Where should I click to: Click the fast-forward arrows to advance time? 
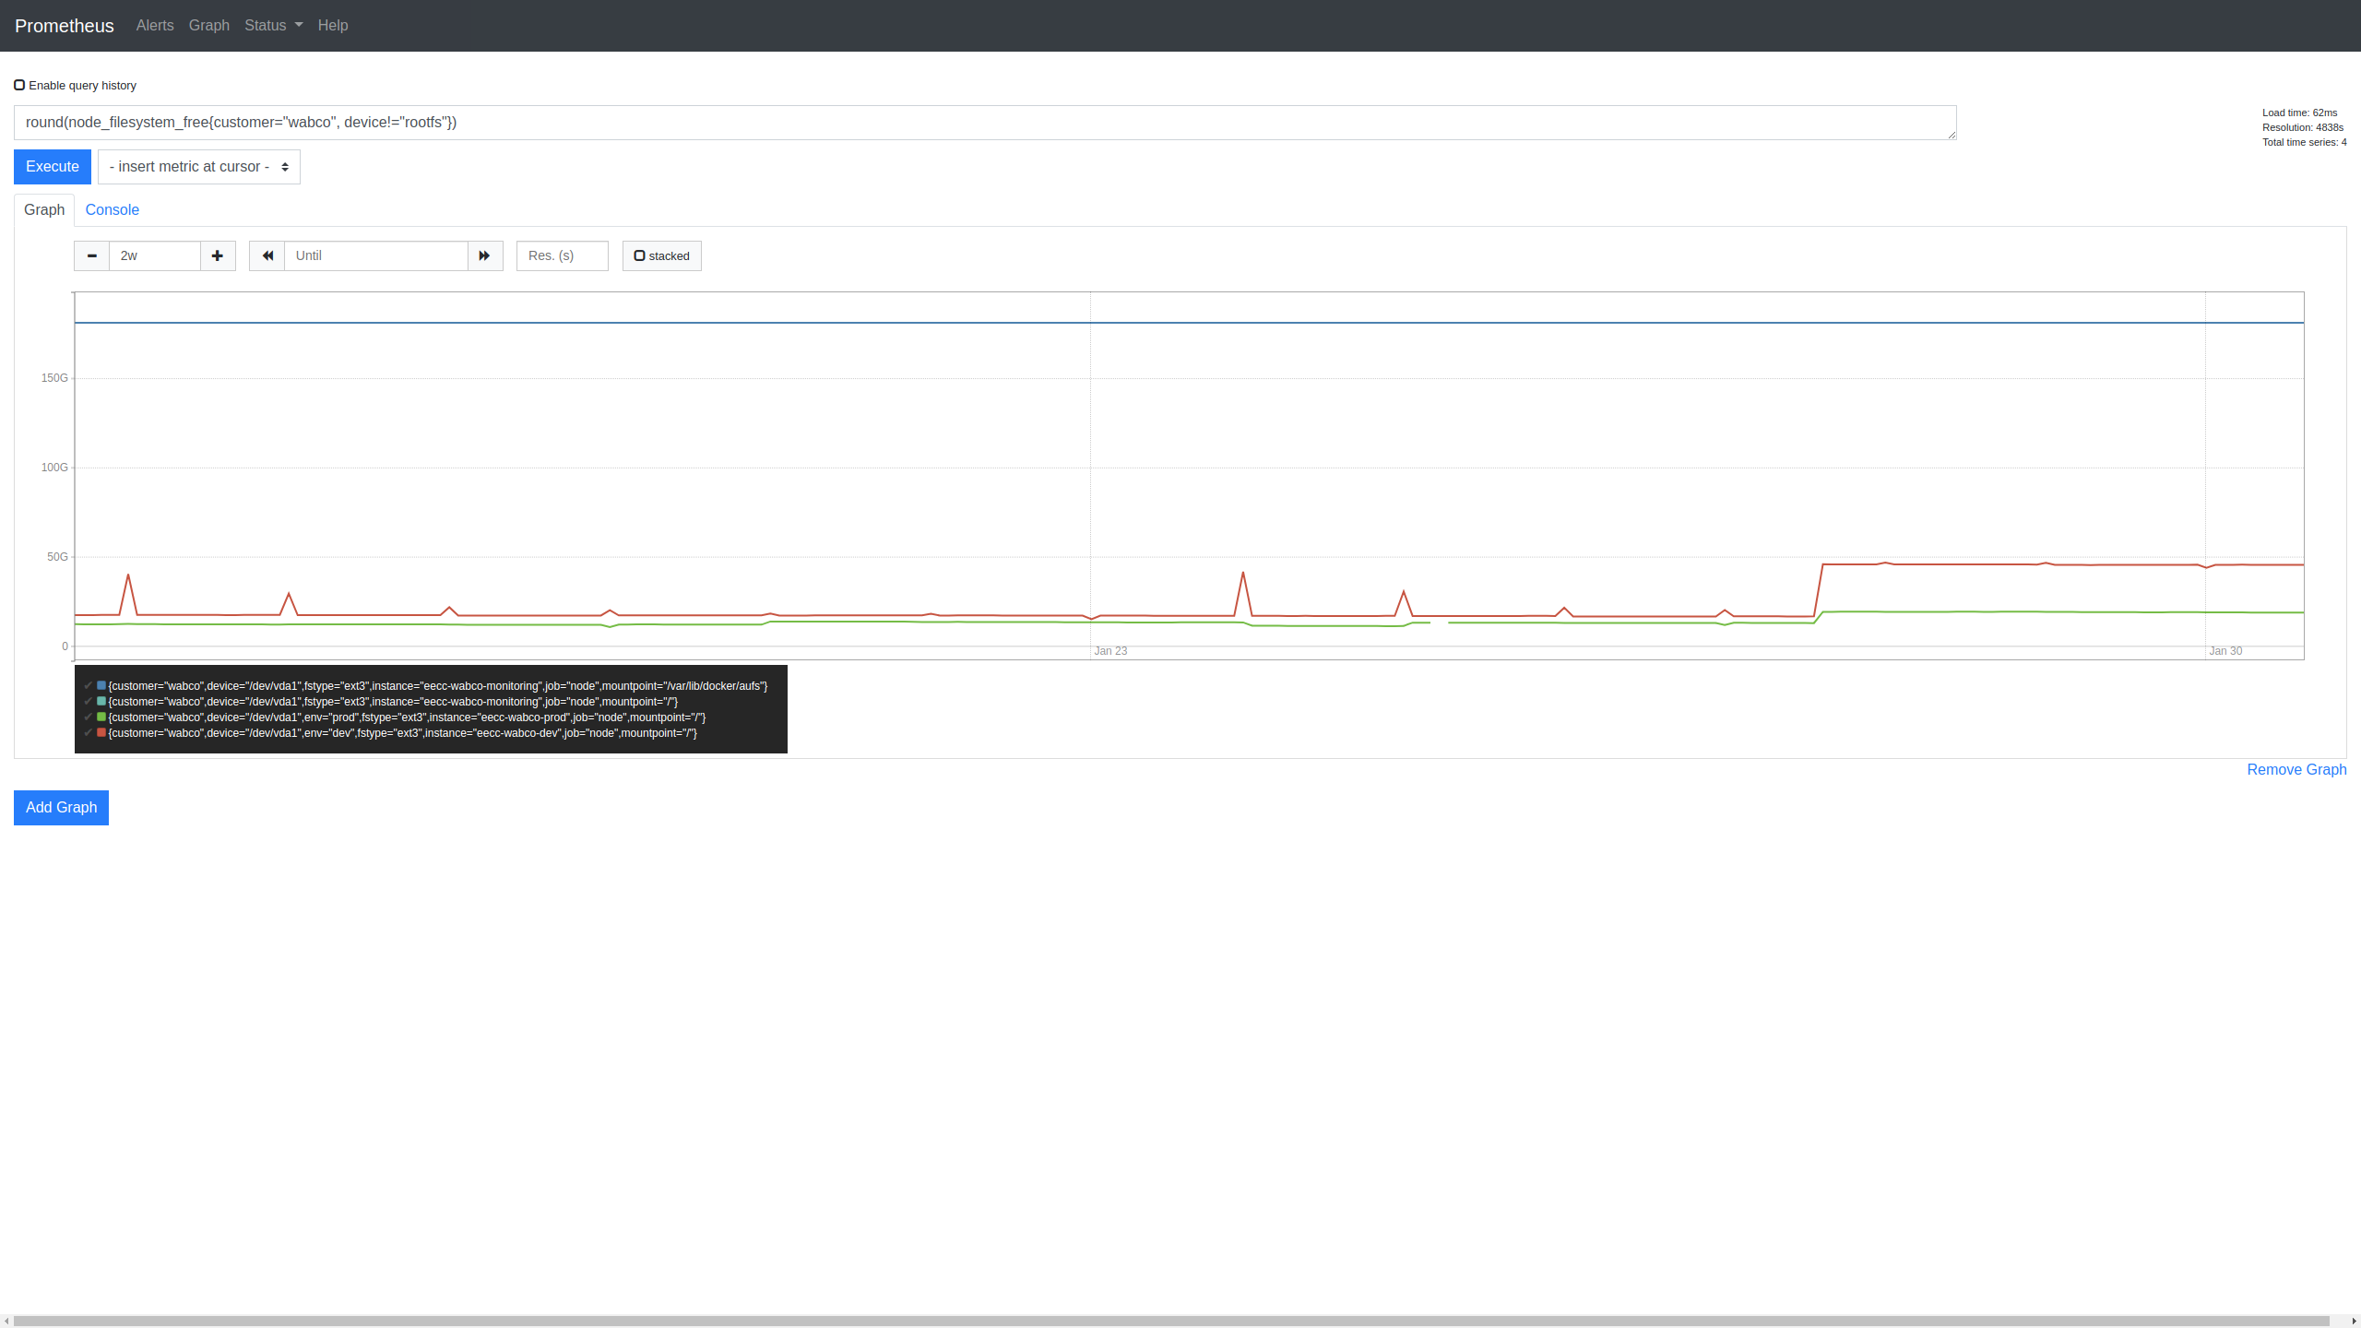click(x=483, y=255)
